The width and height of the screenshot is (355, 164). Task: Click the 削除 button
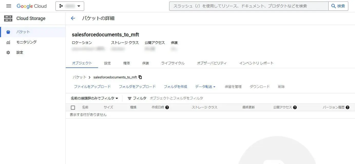pyautogui.click(x=281, y=87)
